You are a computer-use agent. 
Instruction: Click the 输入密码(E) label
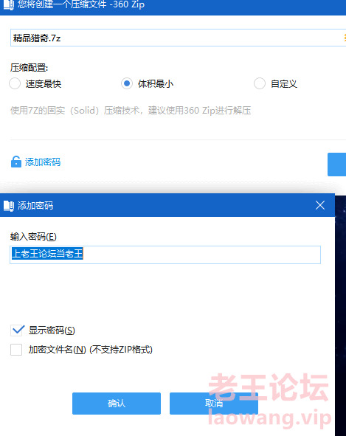tap(33, 237)
